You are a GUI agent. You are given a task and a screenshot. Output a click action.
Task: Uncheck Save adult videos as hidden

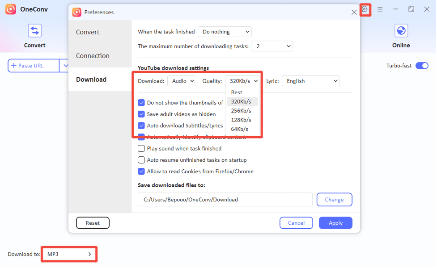(141, 114)
